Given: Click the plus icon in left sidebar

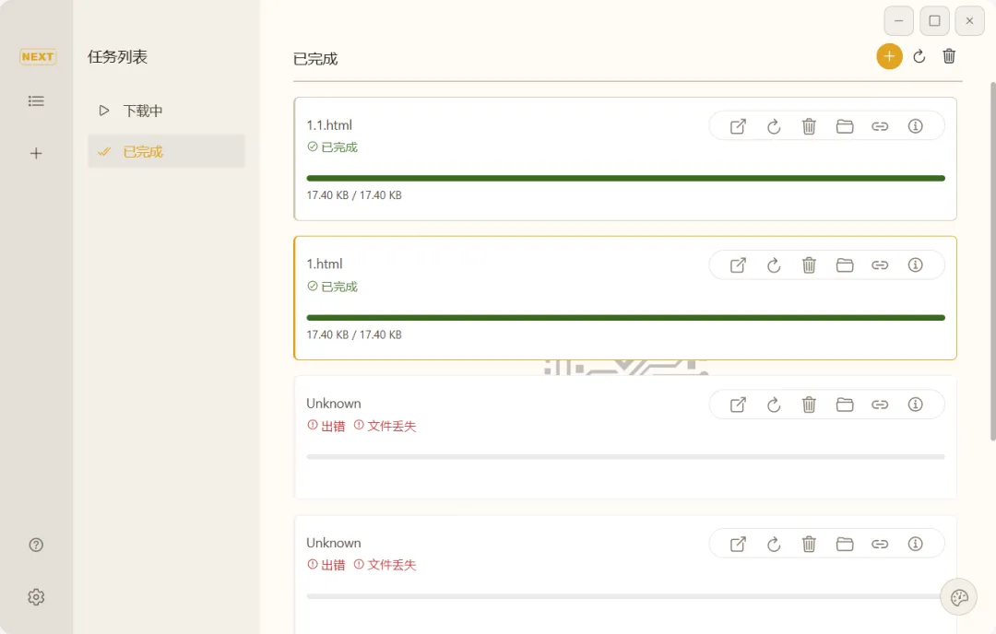Looking at the screenshot, I should click(36, 153).
